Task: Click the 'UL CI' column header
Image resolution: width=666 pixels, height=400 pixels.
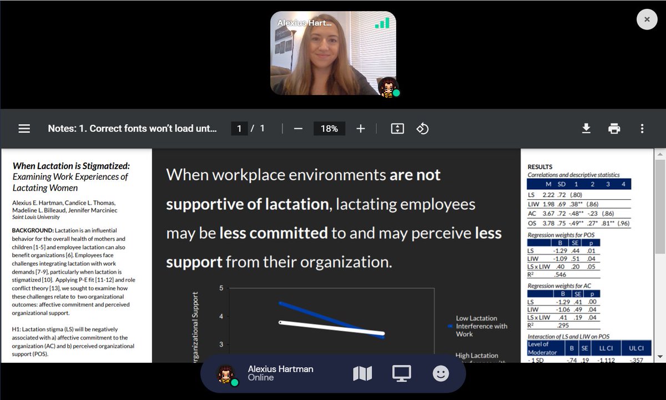Action: click(635, 348)
